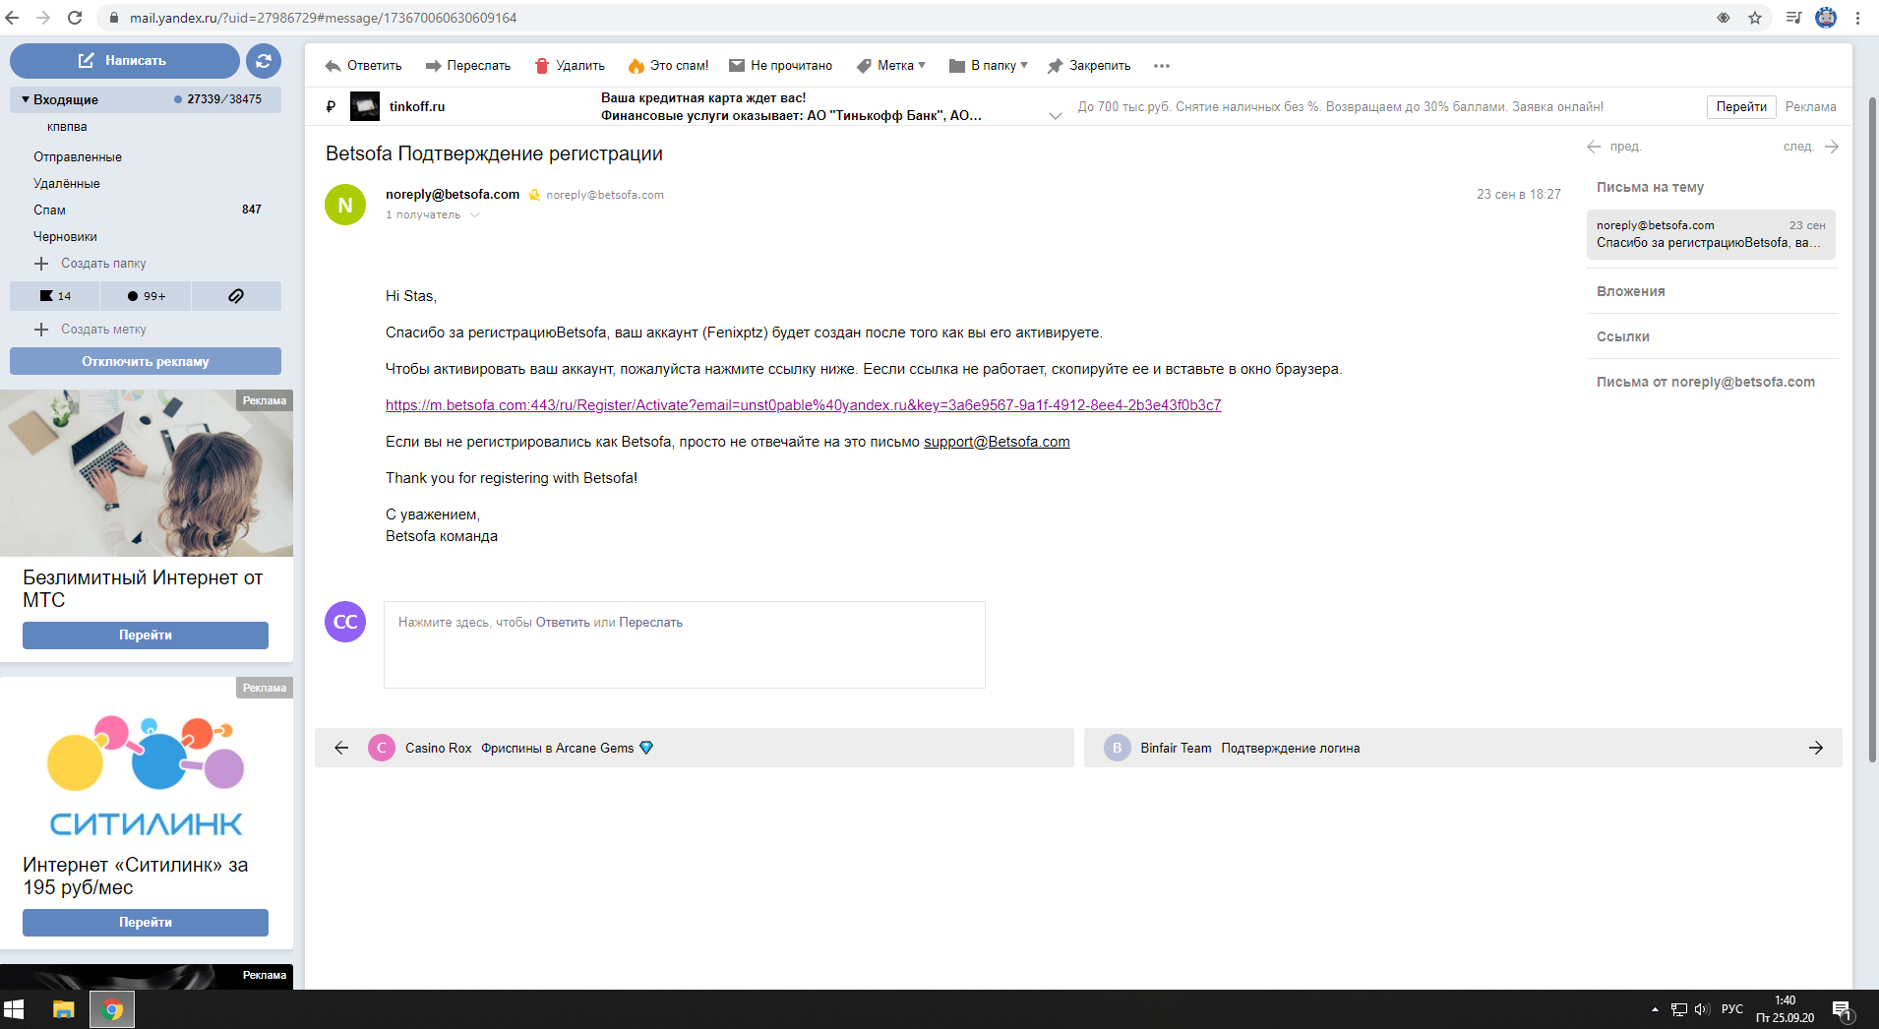Open the three-dots more actions menu
The width and height of the screenshot is (1879, 1029).
click(1162, 66)
